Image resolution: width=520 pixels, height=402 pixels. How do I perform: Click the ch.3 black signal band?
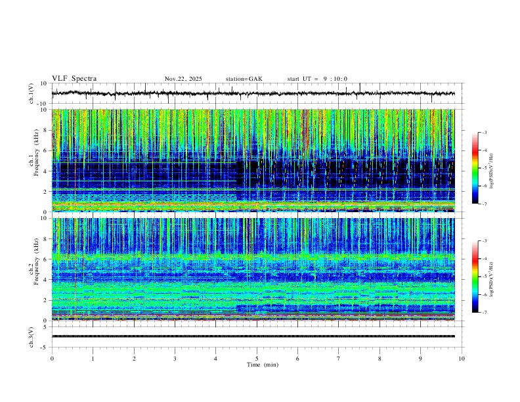[253, 336]
